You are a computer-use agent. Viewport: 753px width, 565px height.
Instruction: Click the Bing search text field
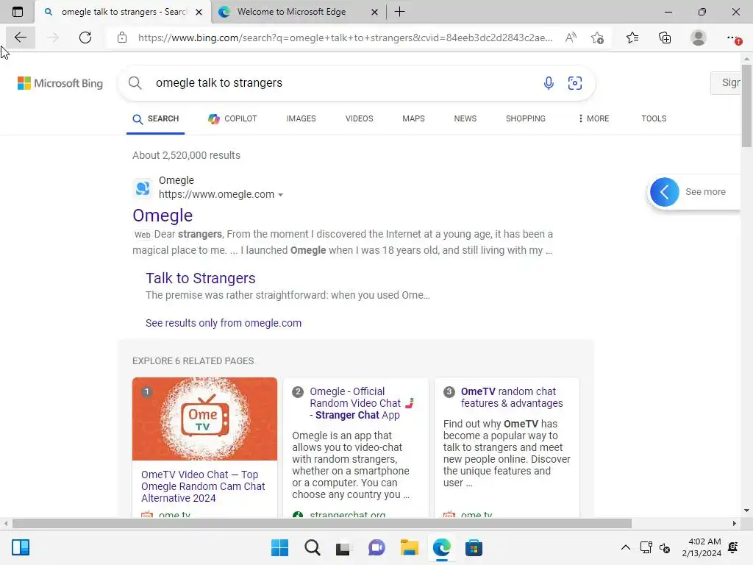point(344,83)
